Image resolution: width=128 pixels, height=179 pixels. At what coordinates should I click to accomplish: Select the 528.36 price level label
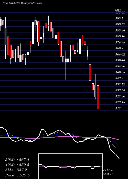(120, 96)
